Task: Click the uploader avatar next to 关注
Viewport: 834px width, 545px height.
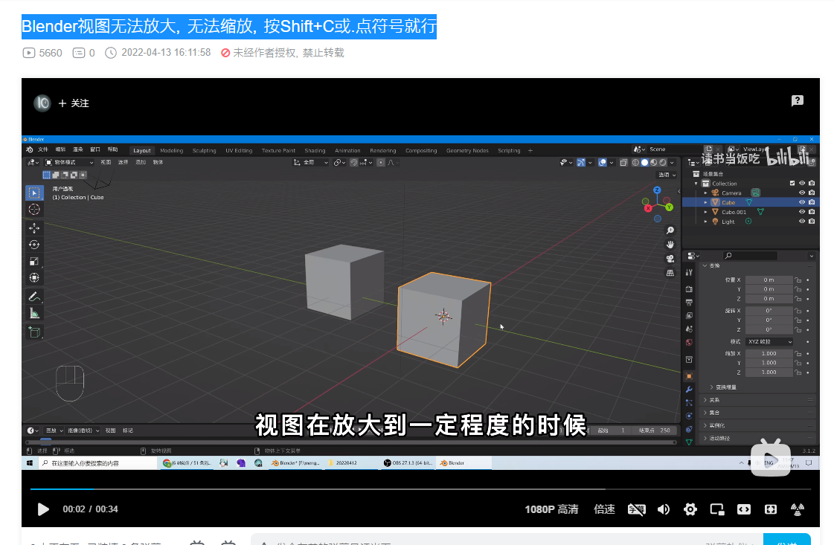Action: pos(42,103)
